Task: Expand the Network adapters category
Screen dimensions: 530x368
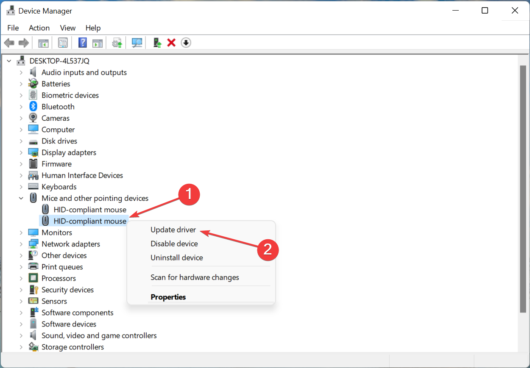Action: pos(21,244)
